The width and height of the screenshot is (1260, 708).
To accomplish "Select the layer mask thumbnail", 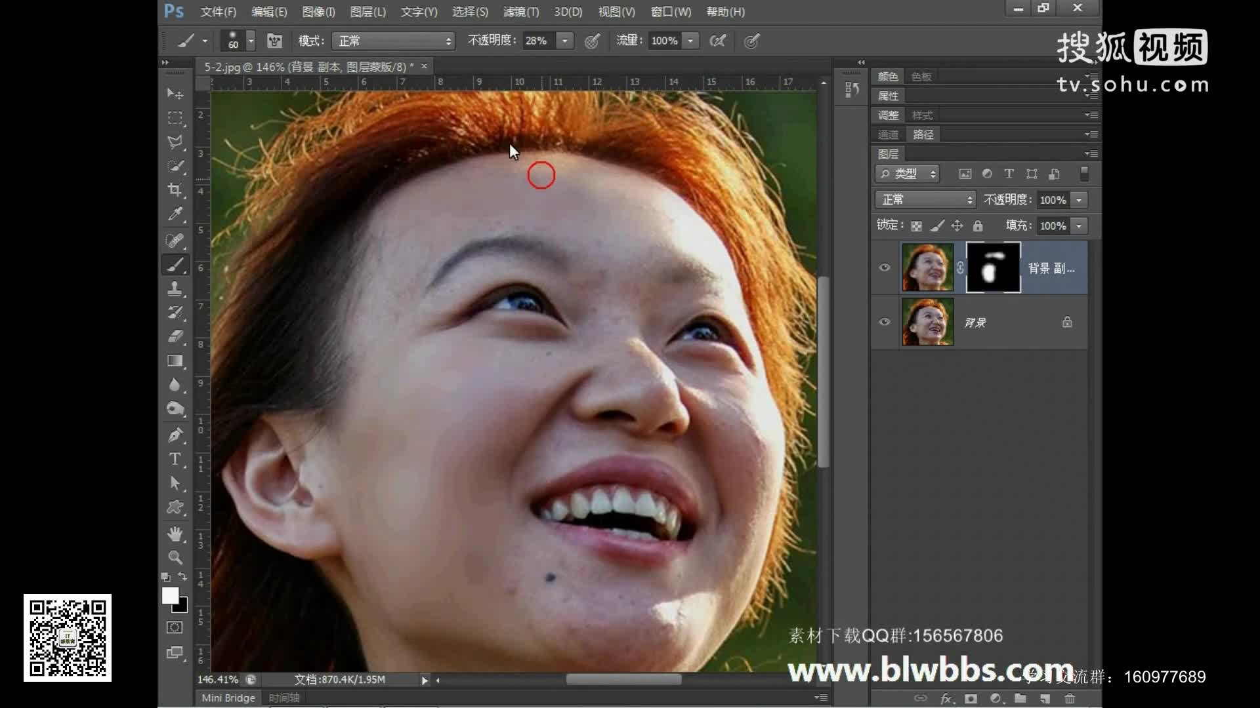I will pyautogui.click(x=993, y=267).
